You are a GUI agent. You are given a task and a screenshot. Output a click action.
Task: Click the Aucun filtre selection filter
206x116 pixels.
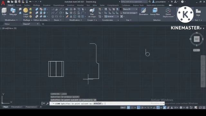(155, 12)
